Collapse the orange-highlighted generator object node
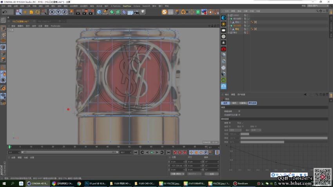Viewport: 333px width, 187px height. point(228,26)
